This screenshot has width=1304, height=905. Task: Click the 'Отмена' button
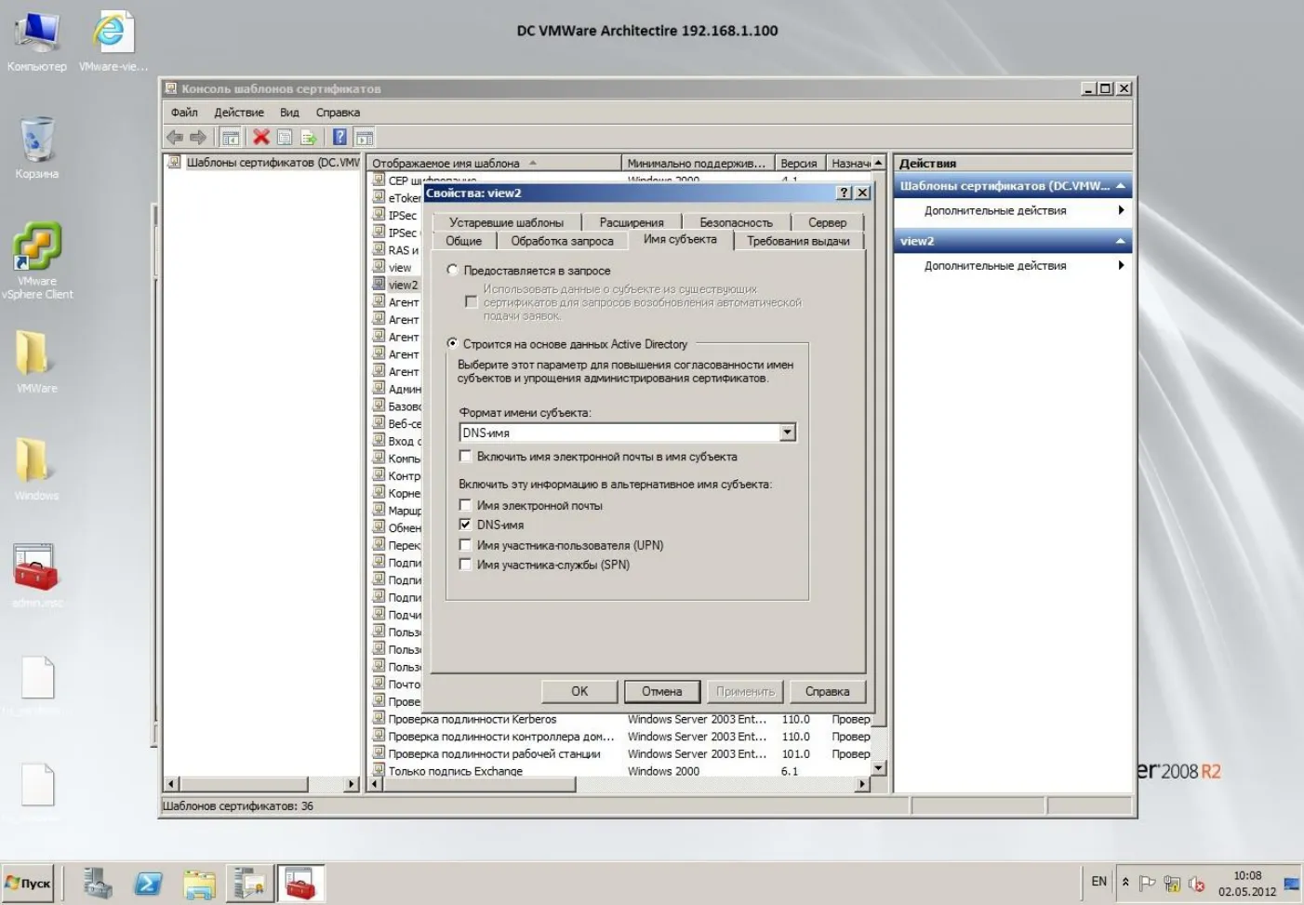[x=661, y=691]
